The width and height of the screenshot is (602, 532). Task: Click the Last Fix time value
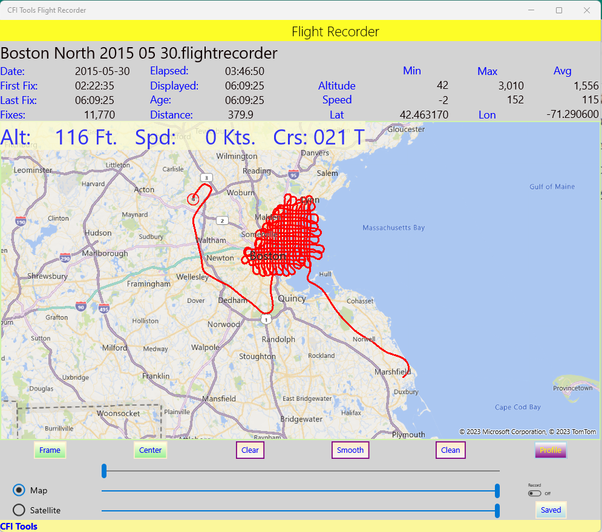(x=94, y=100)
